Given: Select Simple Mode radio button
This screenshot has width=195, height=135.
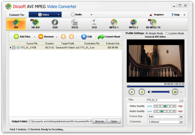Looking at the screenshot, I should pos(147,33).
